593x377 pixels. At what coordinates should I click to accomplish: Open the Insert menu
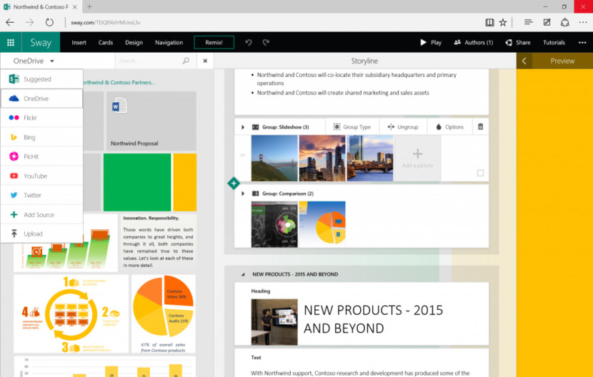click(79, 42)
